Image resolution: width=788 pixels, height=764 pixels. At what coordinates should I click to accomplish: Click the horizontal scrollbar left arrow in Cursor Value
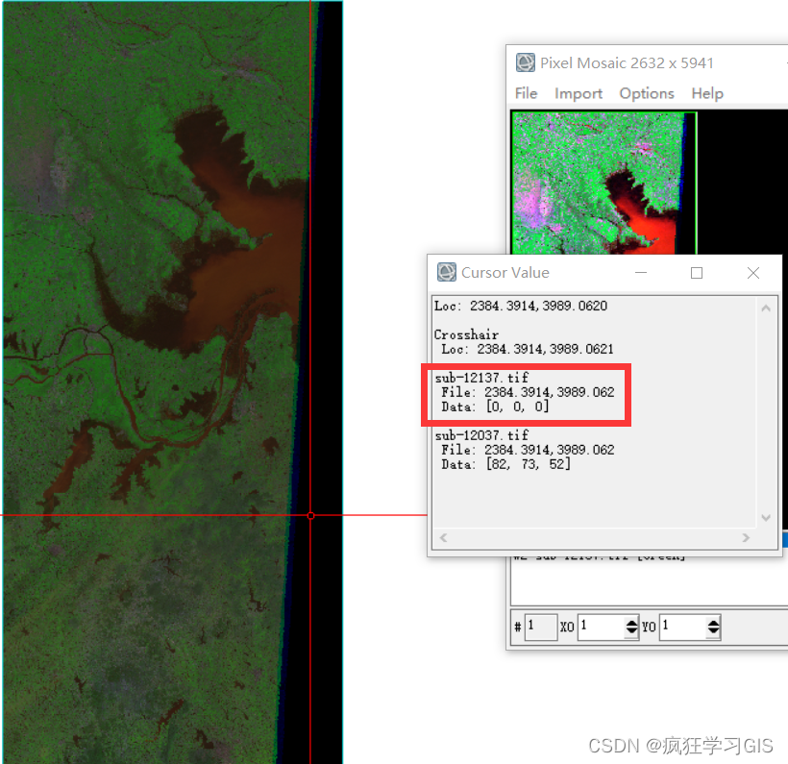coord(443,538)
